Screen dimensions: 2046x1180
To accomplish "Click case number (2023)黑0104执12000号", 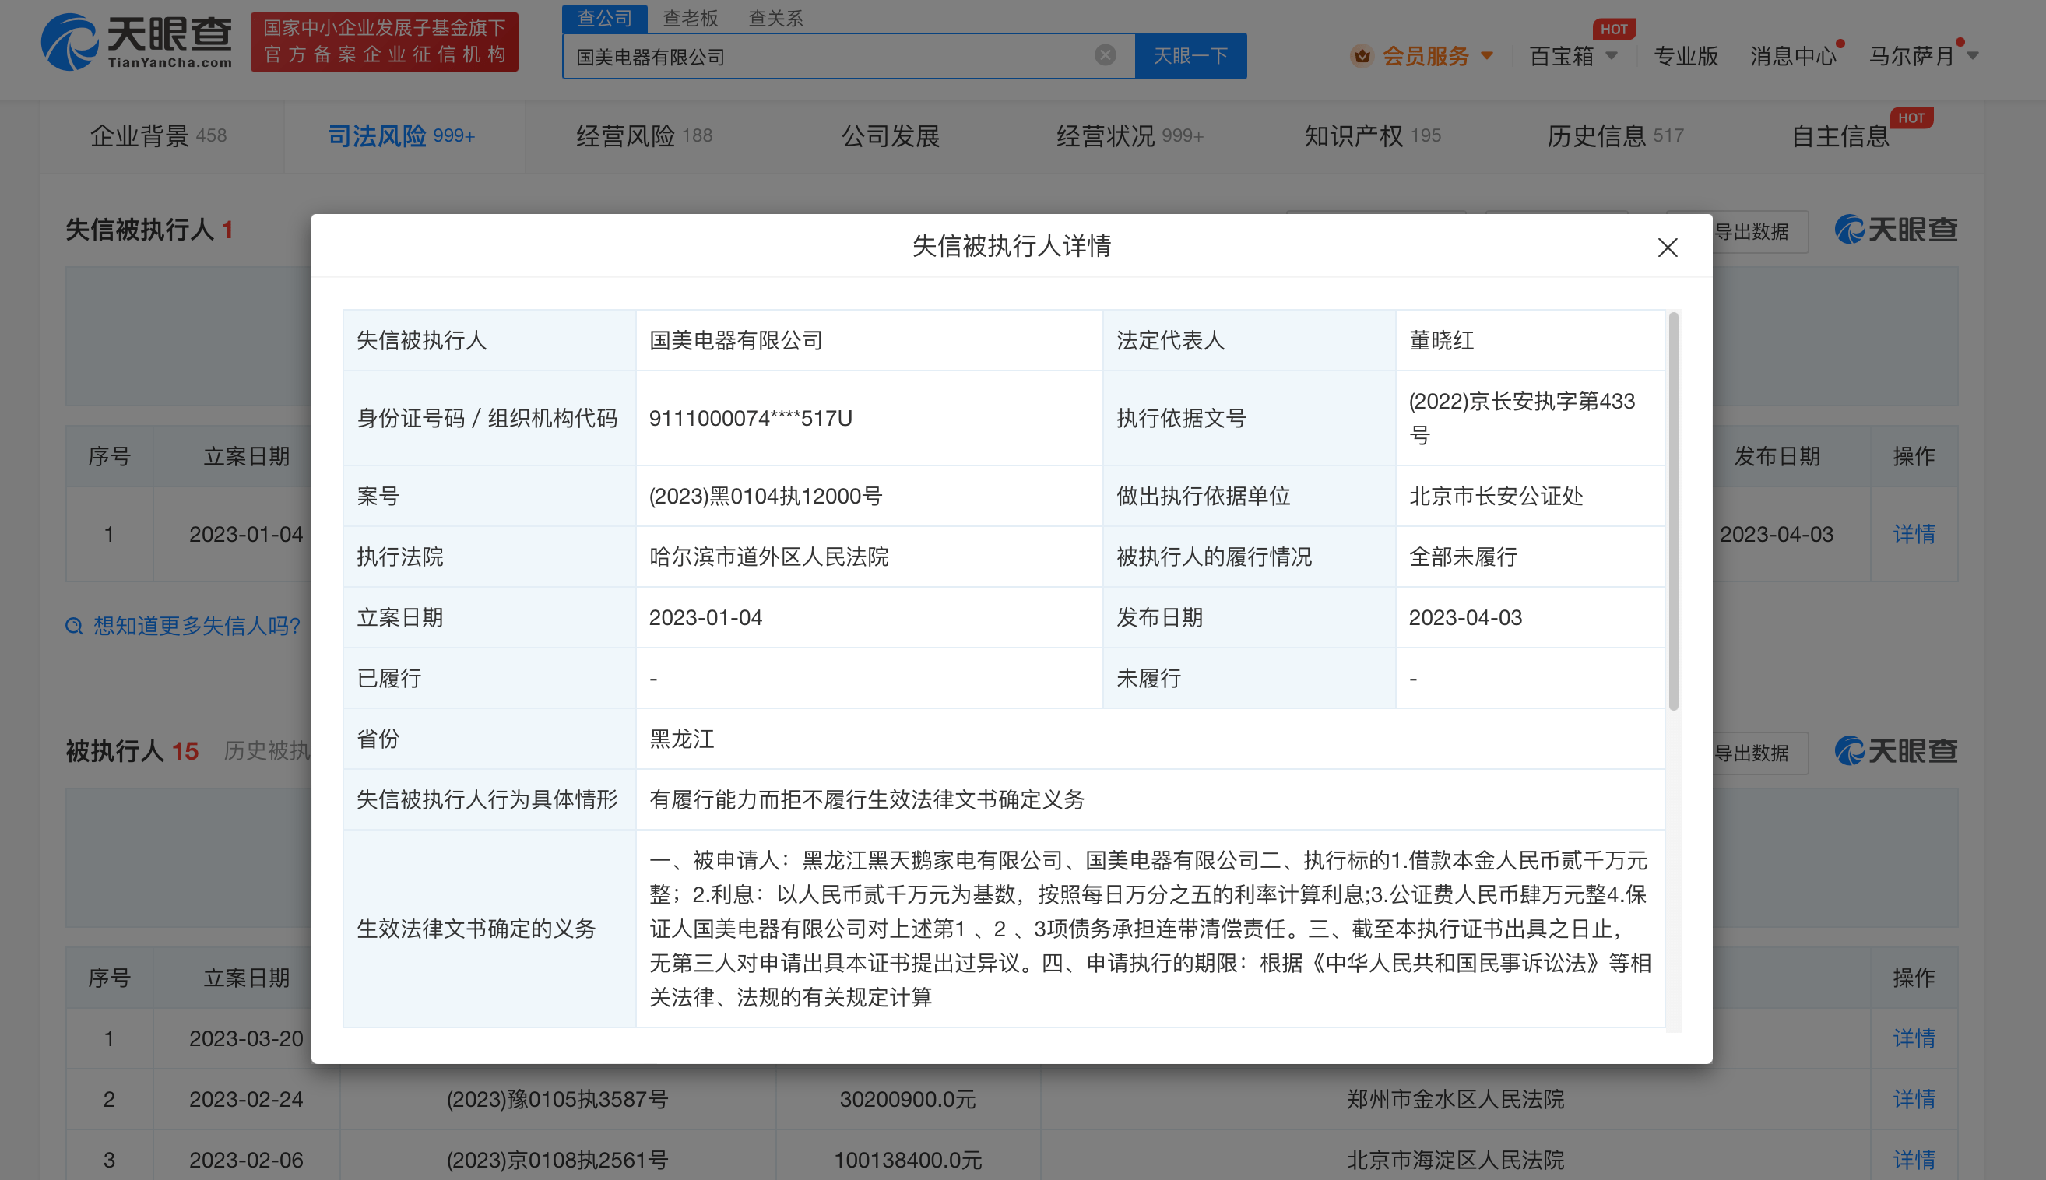I will (765, 496).
